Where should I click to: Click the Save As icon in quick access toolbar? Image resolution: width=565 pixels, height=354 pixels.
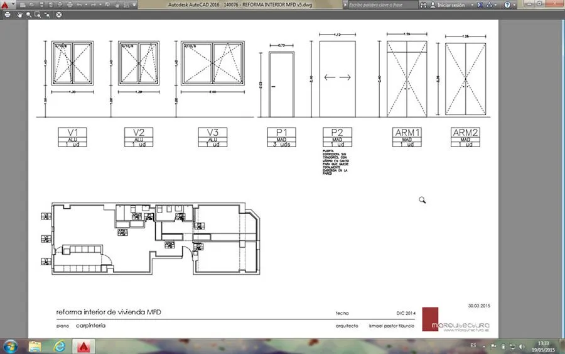tap(51, 4)
